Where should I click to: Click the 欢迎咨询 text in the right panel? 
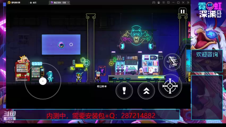(207, 54)
